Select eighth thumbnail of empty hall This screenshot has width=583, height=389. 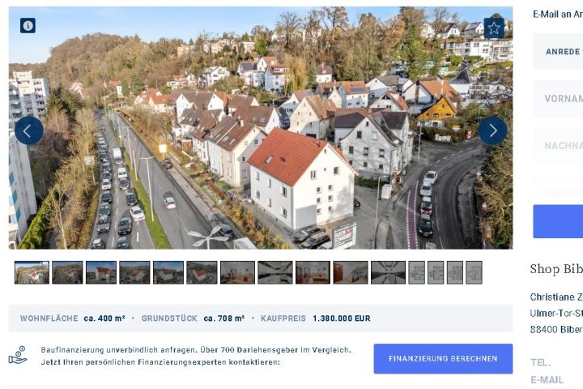275,272
